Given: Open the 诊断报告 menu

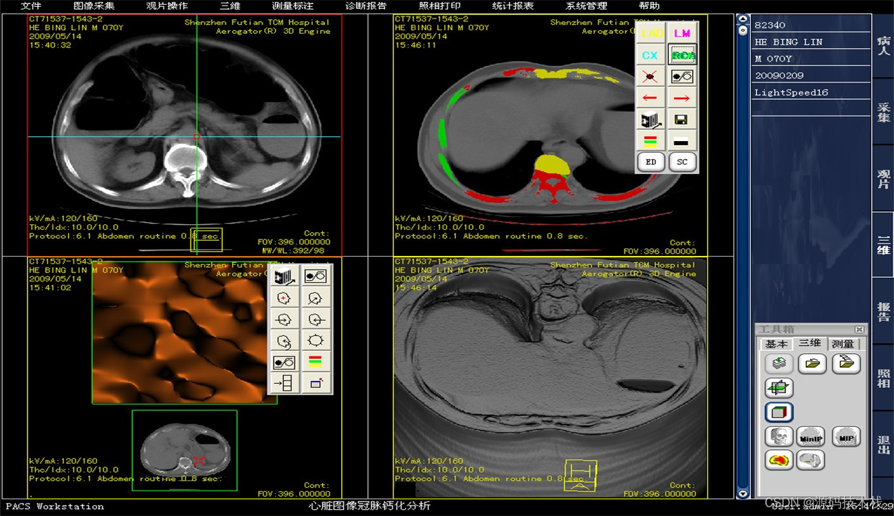Looking at the screenshot, I should coord(367,6).
